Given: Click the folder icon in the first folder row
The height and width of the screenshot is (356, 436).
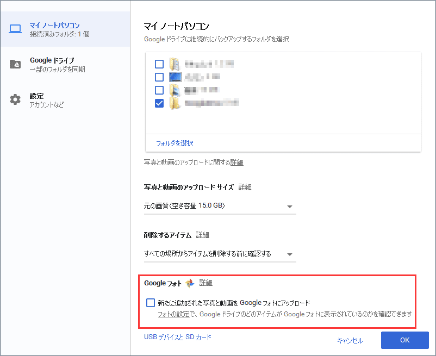Looking at the screenshot, I should point(174,64).
